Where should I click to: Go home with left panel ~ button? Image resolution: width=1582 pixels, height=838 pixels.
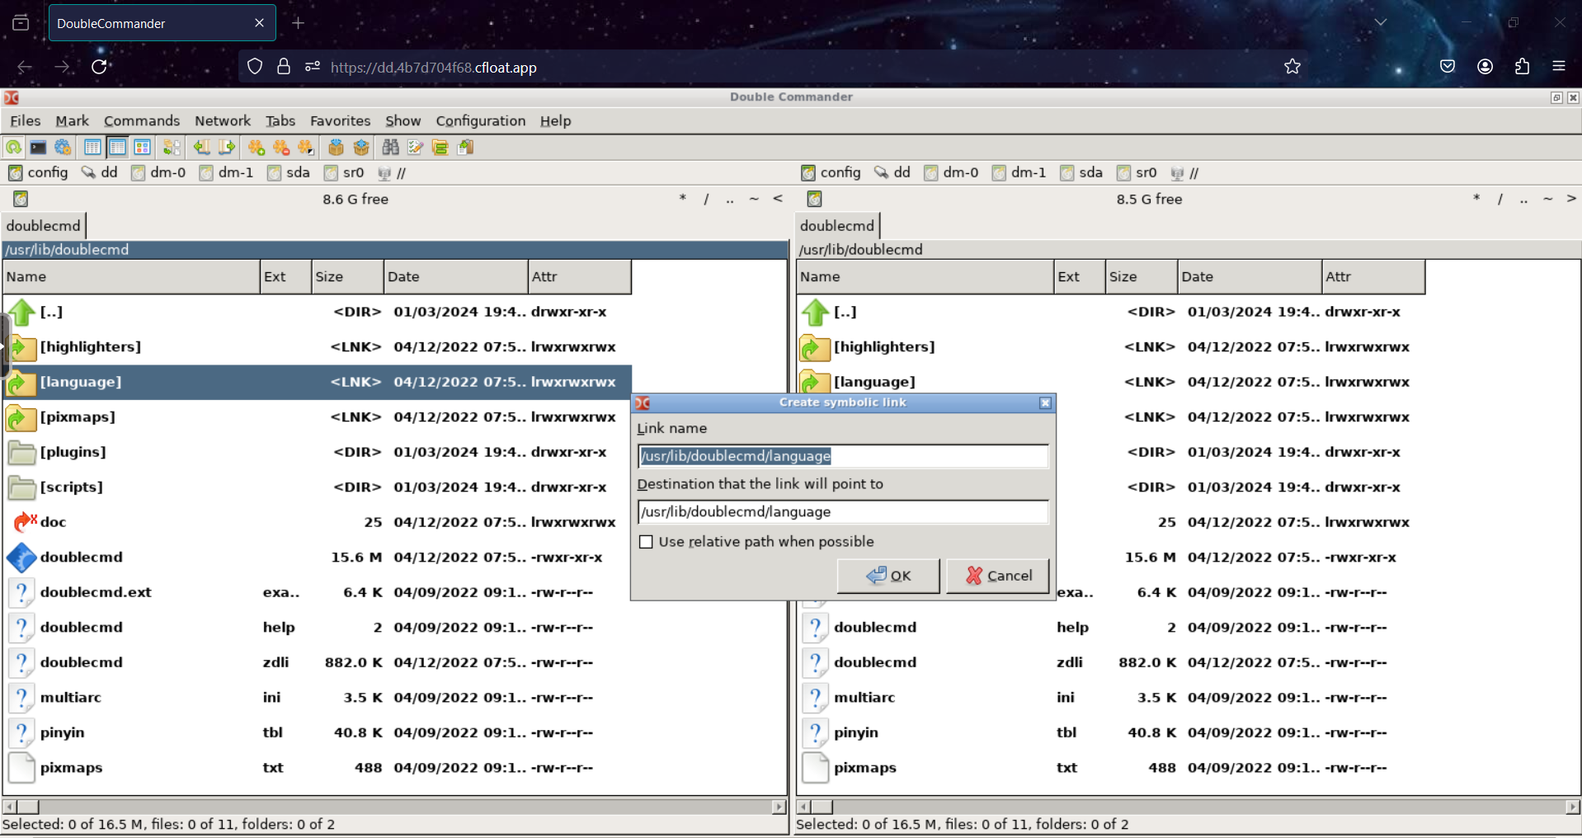click(754, 199)
